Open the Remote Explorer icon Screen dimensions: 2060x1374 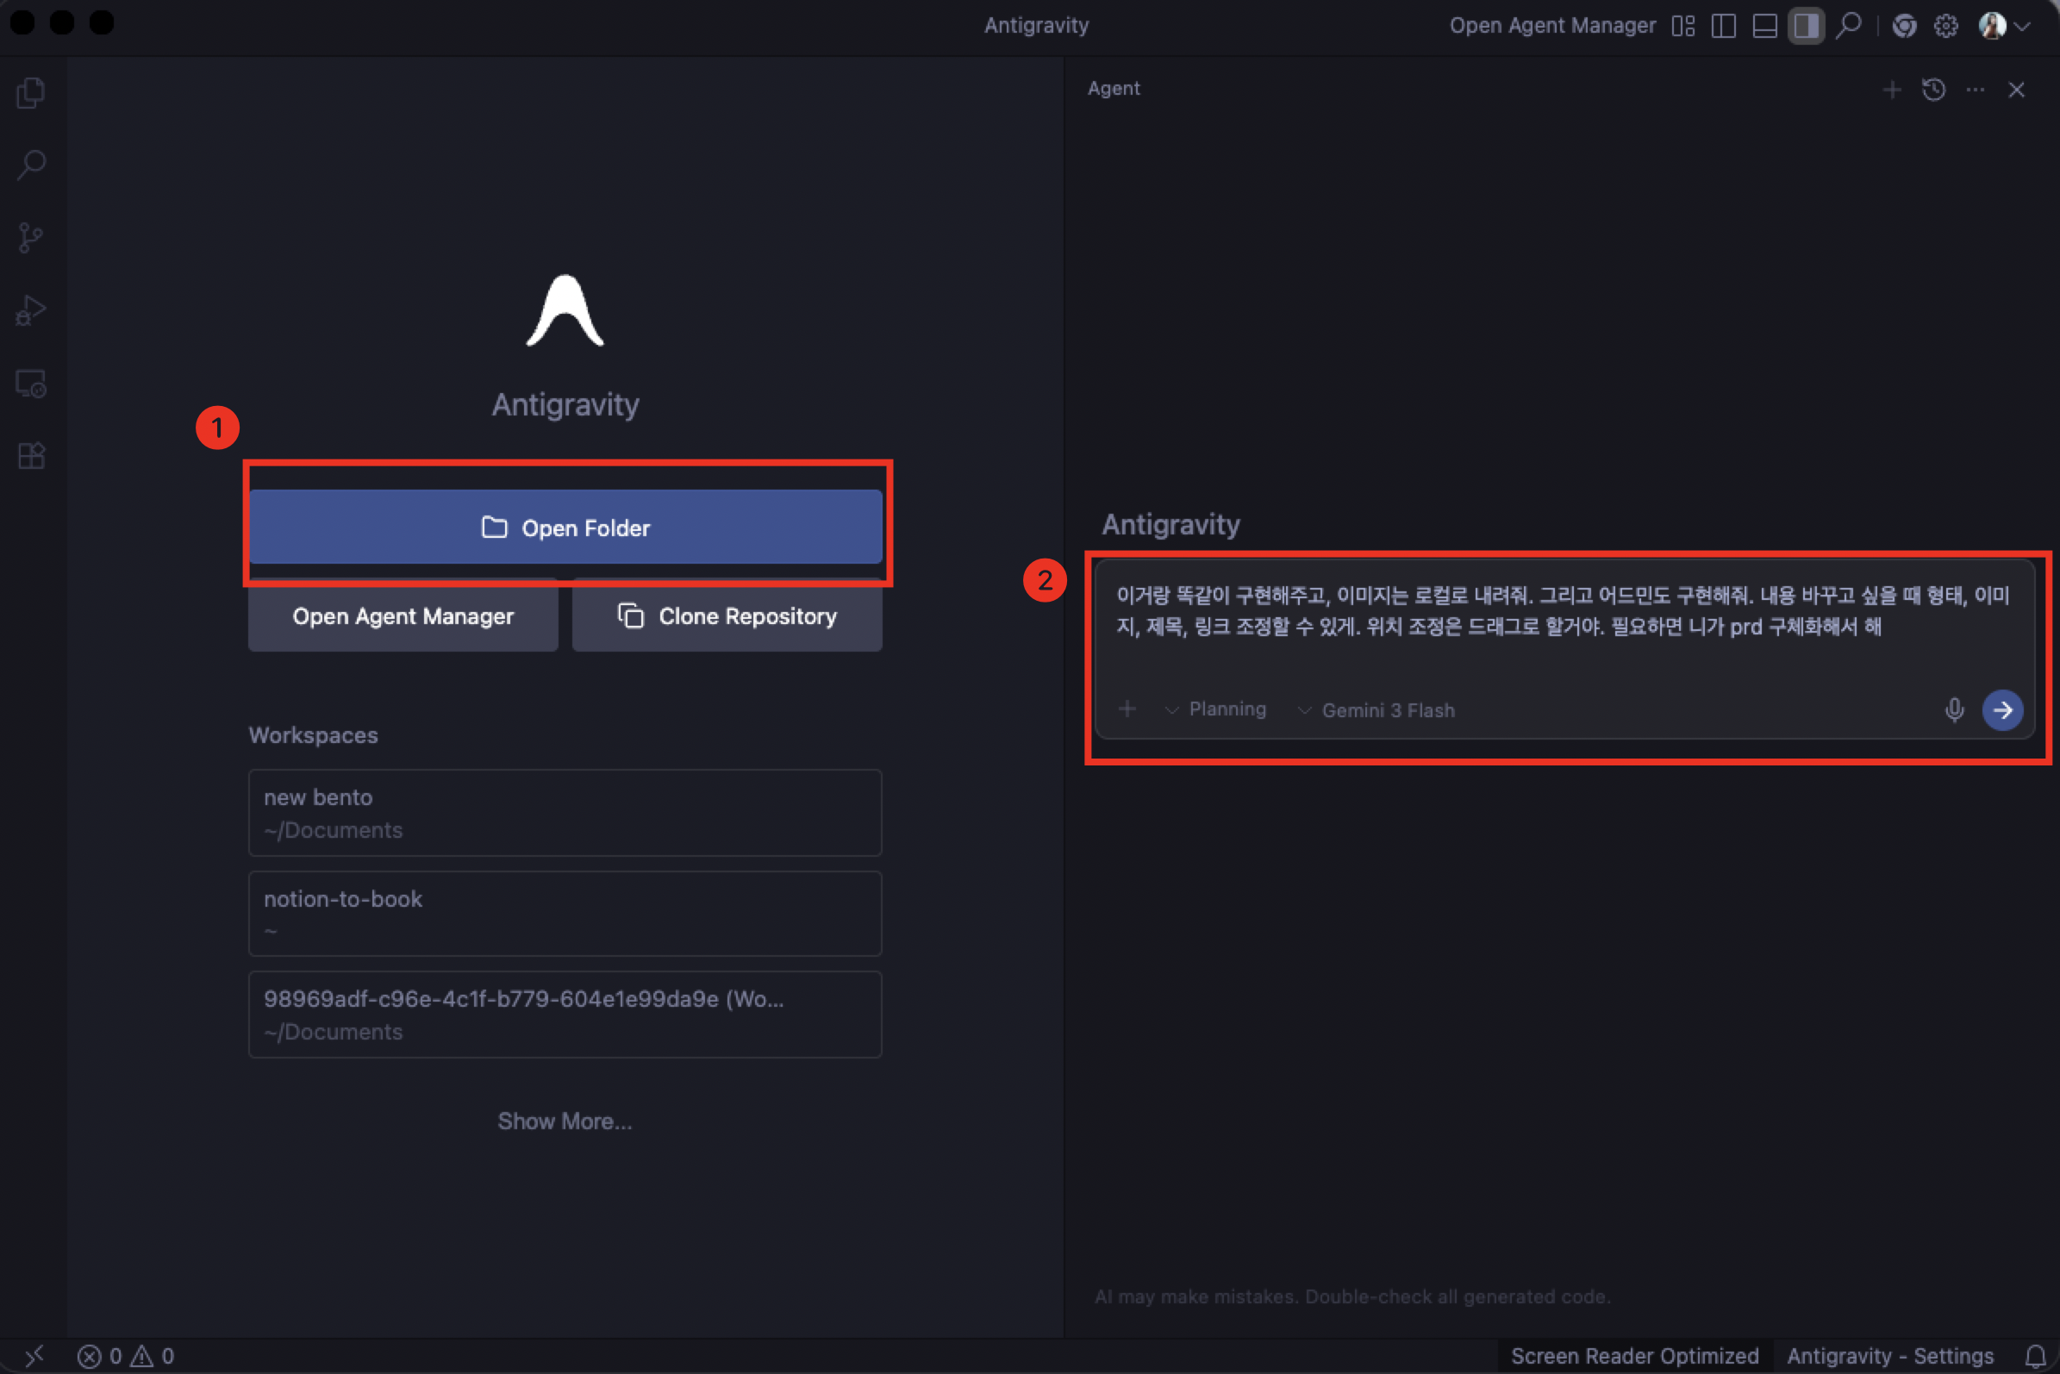click(31, 383)
